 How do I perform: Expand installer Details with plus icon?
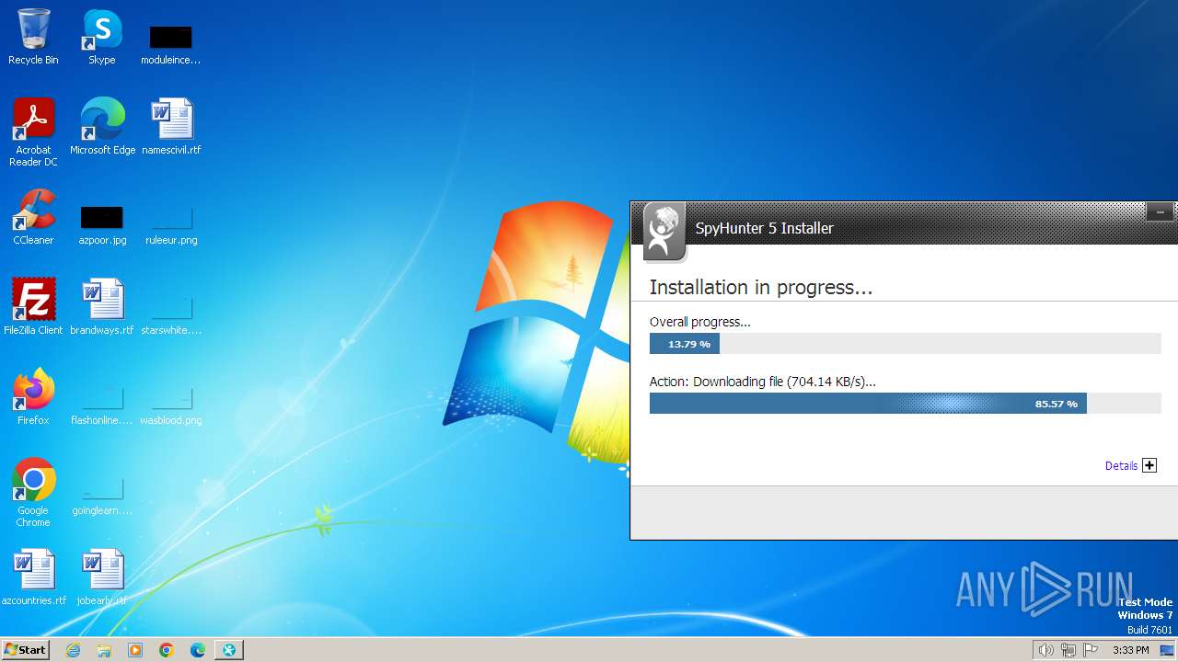tap(1149, 465)
